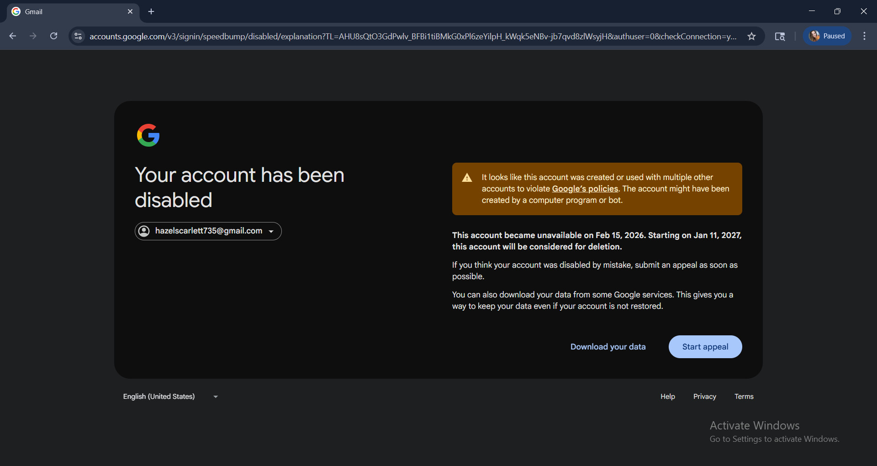This screenshot has width=877, height=466.
Task: Open the Google Lens search icon
Action: click(x=780, y=36)
